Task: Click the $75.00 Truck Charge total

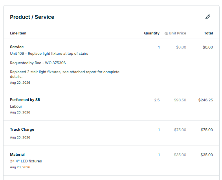Action: 207,130
